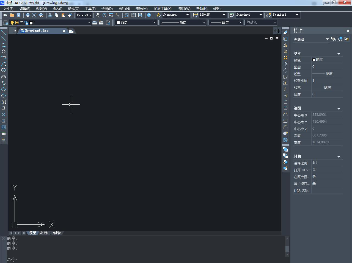Click the 颜色 随层 color swatch

coord(314,60)
